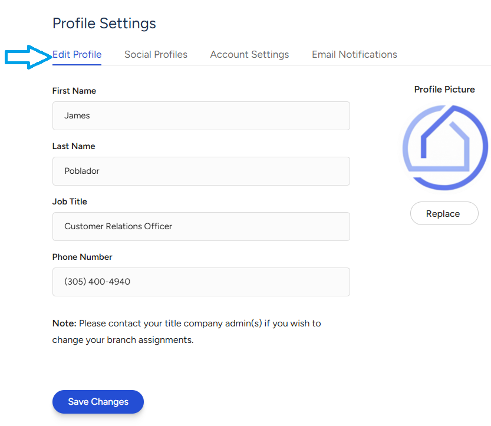
Task: Click the Profile Picture heading text
Action: pyautogui.click(x=444, y=90)
